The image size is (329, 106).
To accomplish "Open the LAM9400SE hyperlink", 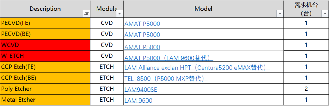I will click(140, 90).
